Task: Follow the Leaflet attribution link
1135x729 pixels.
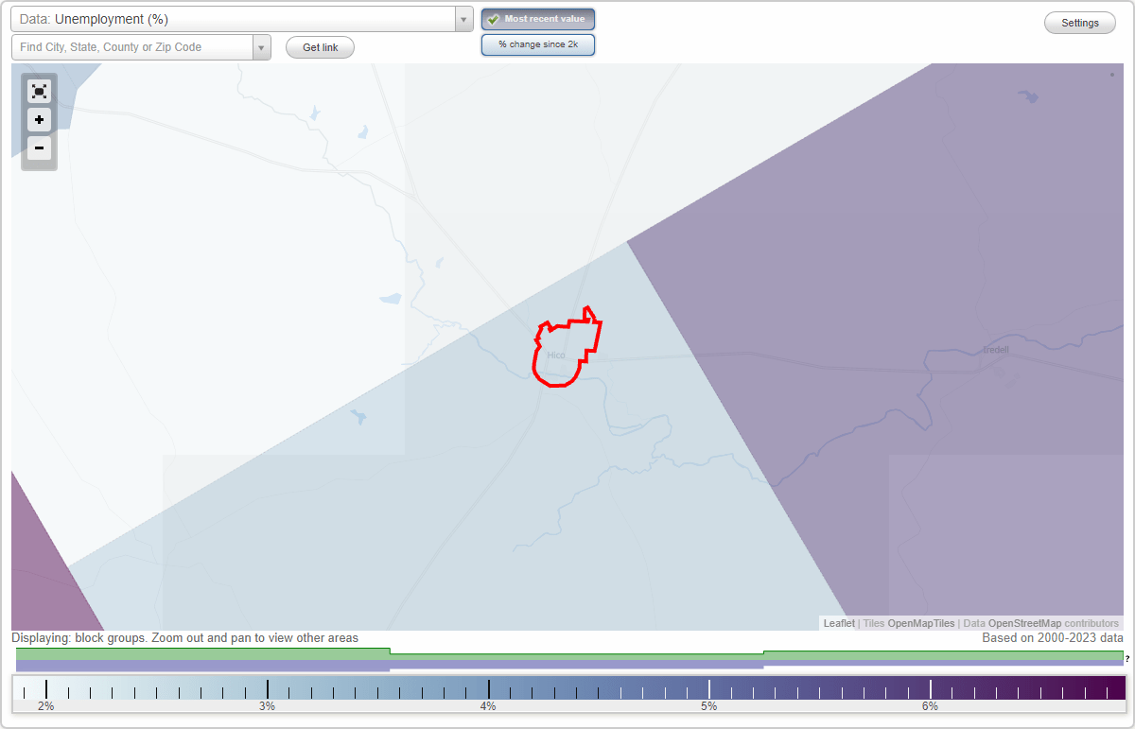Action: coord(838,623)
